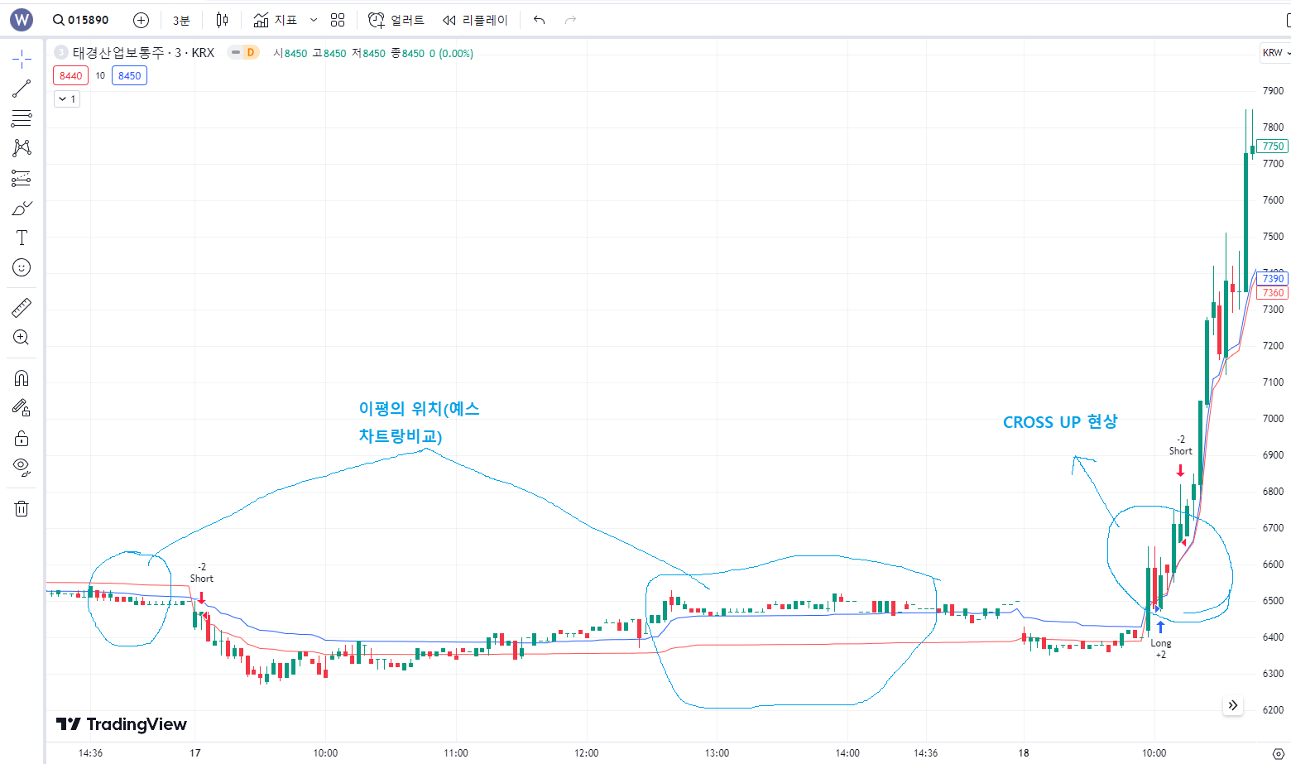Click the 얼러트 alert button
The width and height of the screenshot is (1291, 764).
coord(396,20)
